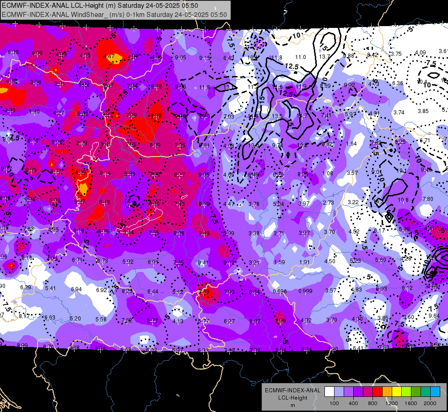Viewport: 448px width, 412px height.
Task: Click the grid value 5.60
Action: click(x=381, y=260)
